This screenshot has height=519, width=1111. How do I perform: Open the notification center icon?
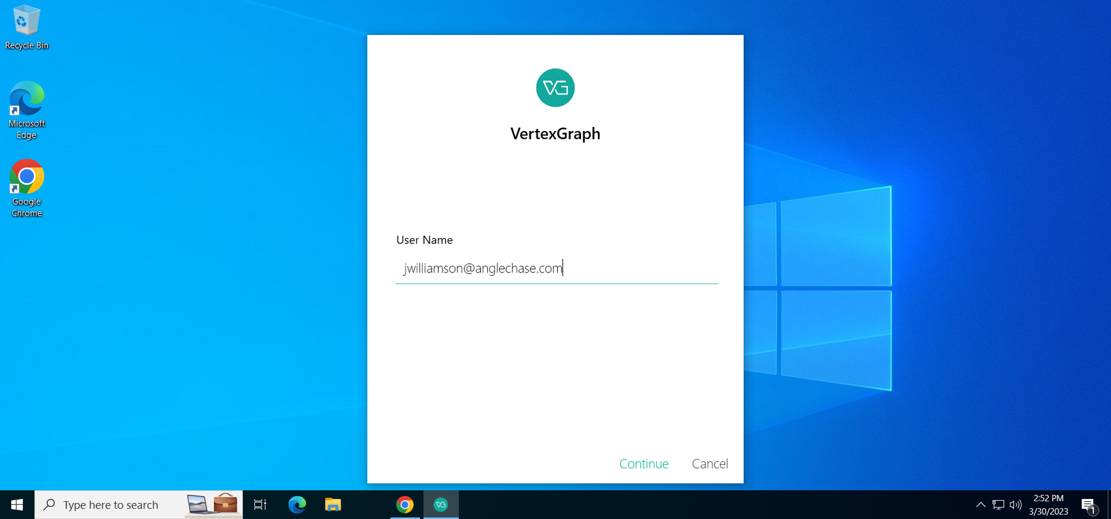coord(1088,505)
